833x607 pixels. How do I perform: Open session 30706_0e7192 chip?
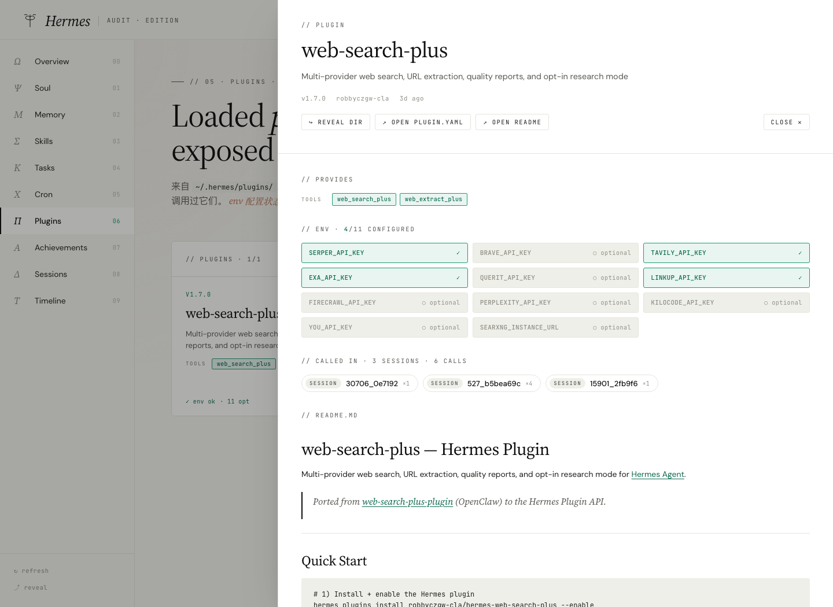[359, 383]
